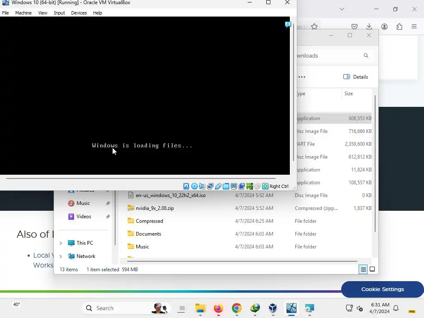Image resolution: width=424 pixels, height=318 pixels.
Task: Unpin Videos from Quick access pin icon
Action: click(108, 217)
